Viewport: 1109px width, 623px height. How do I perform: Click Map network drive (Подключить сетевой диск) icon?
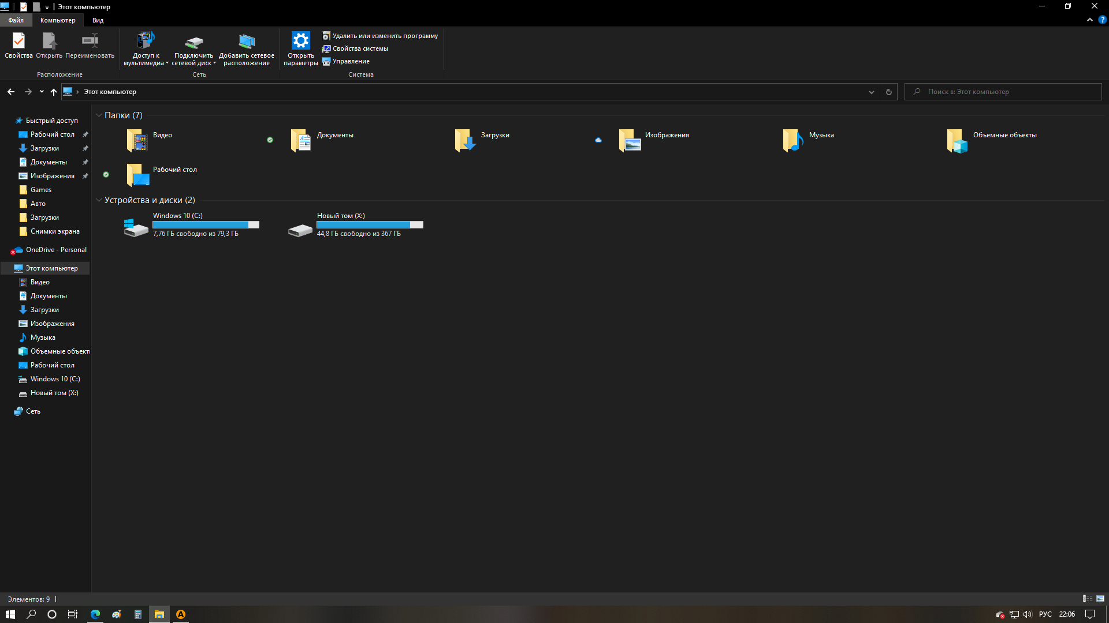pos(193,42)
